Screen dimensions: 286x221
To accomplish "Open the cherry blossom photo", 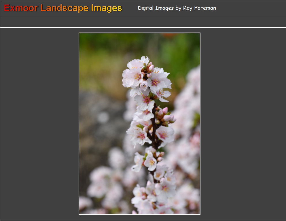I will click(139, 124).
